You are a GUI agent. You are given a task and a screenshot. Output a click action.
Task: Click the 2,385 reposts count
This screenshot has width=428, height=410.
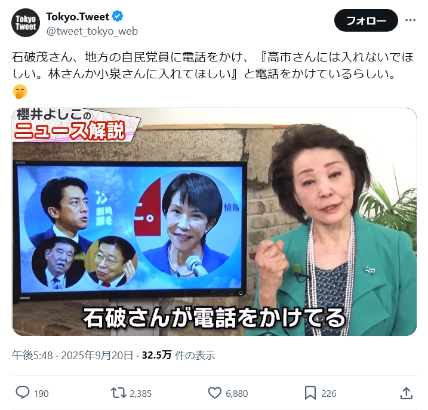pos(140,394)
